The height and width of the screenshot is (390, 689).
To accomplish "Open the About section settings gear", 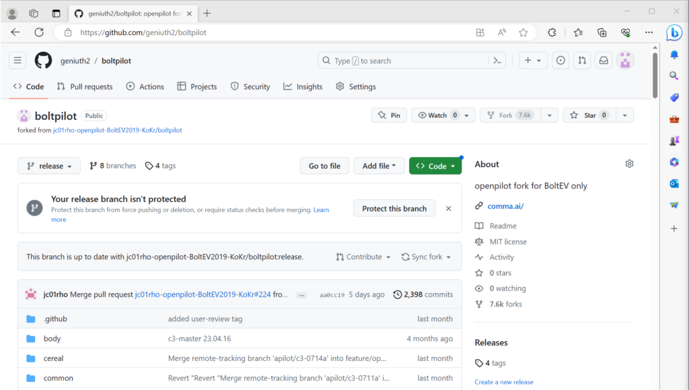I will tap(629, 164).
